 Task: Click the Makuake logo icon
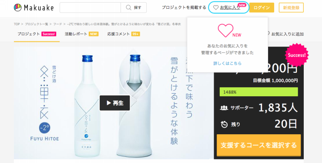click(18, 7)
